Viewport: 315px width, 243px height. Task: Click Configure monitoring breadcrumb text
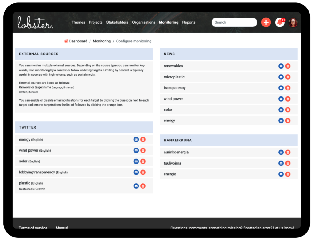(x=134, y=41)
